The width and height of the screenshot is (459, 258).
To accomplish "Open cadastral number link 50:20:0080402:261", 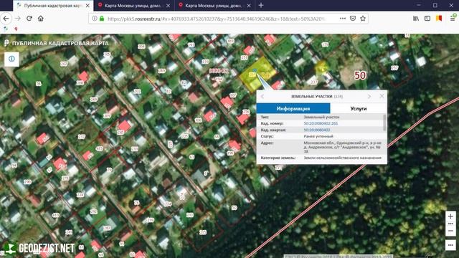I will 321,123.
